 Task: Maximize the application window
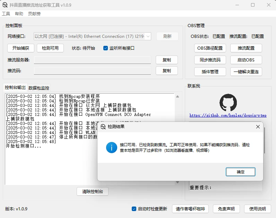[x=253, y=5]
